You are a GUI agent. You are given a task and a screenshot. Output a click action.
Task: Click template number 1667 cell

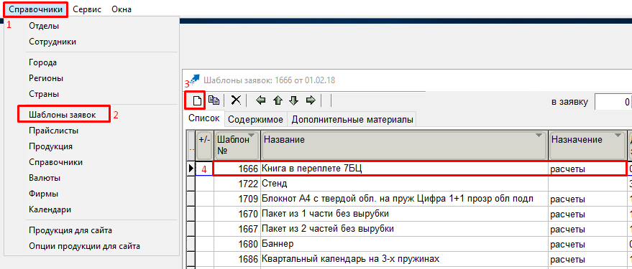click(x=237, y=229)
